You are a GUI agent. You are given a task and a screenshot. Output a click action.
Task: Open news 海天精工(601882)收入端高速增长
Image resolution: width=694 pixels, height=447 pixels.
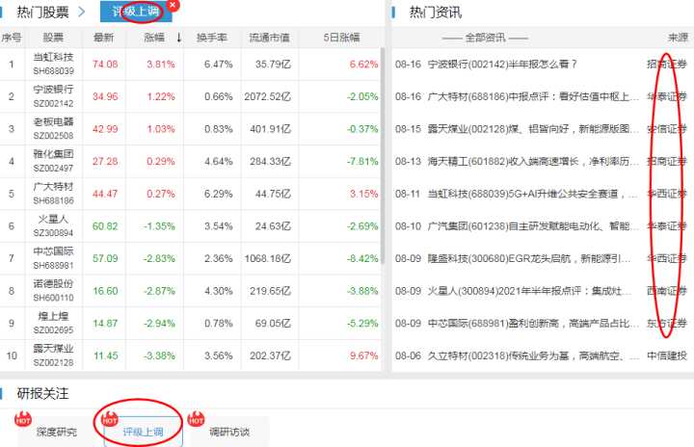click(x=533, y=161)
